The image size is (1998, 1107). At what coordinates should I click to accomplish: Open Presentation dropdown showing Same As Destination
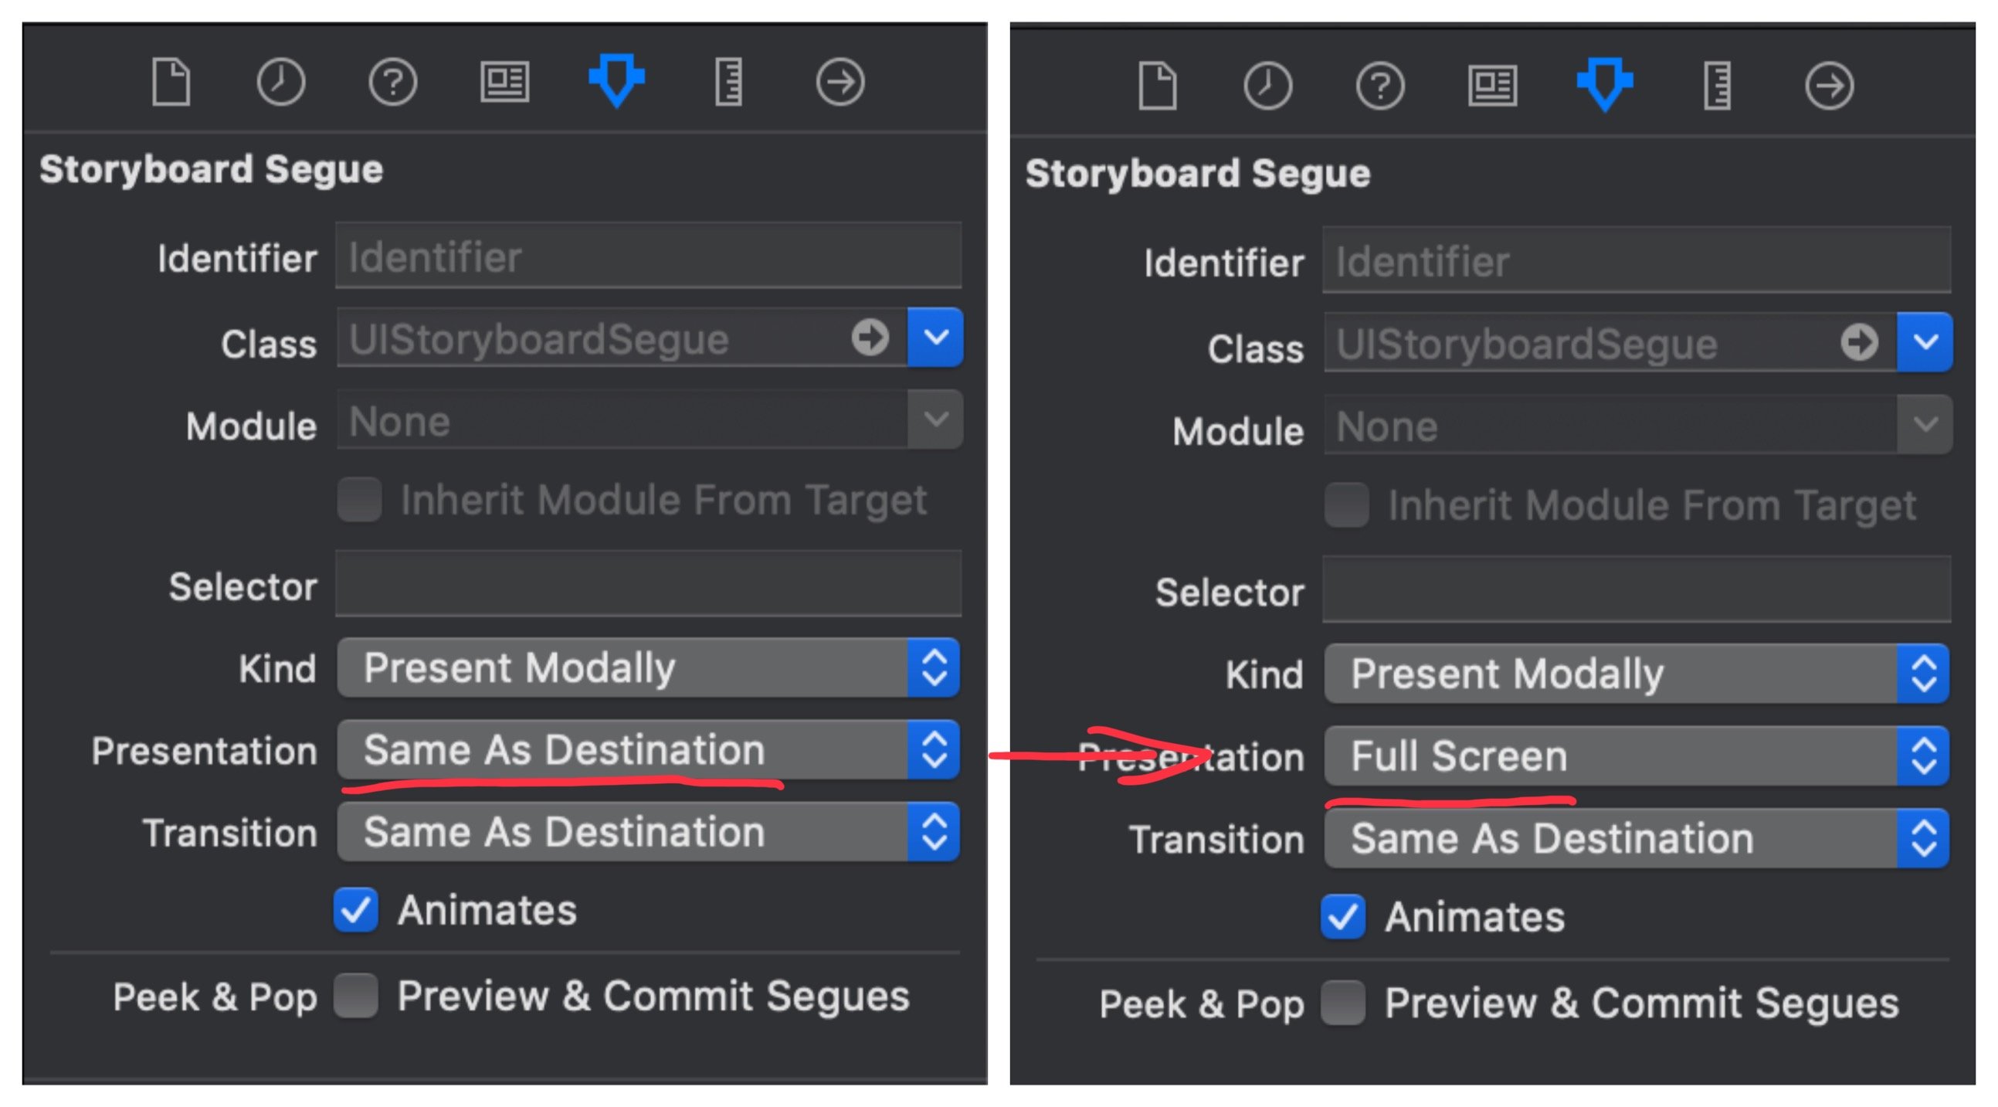click(x=649, y=749)
